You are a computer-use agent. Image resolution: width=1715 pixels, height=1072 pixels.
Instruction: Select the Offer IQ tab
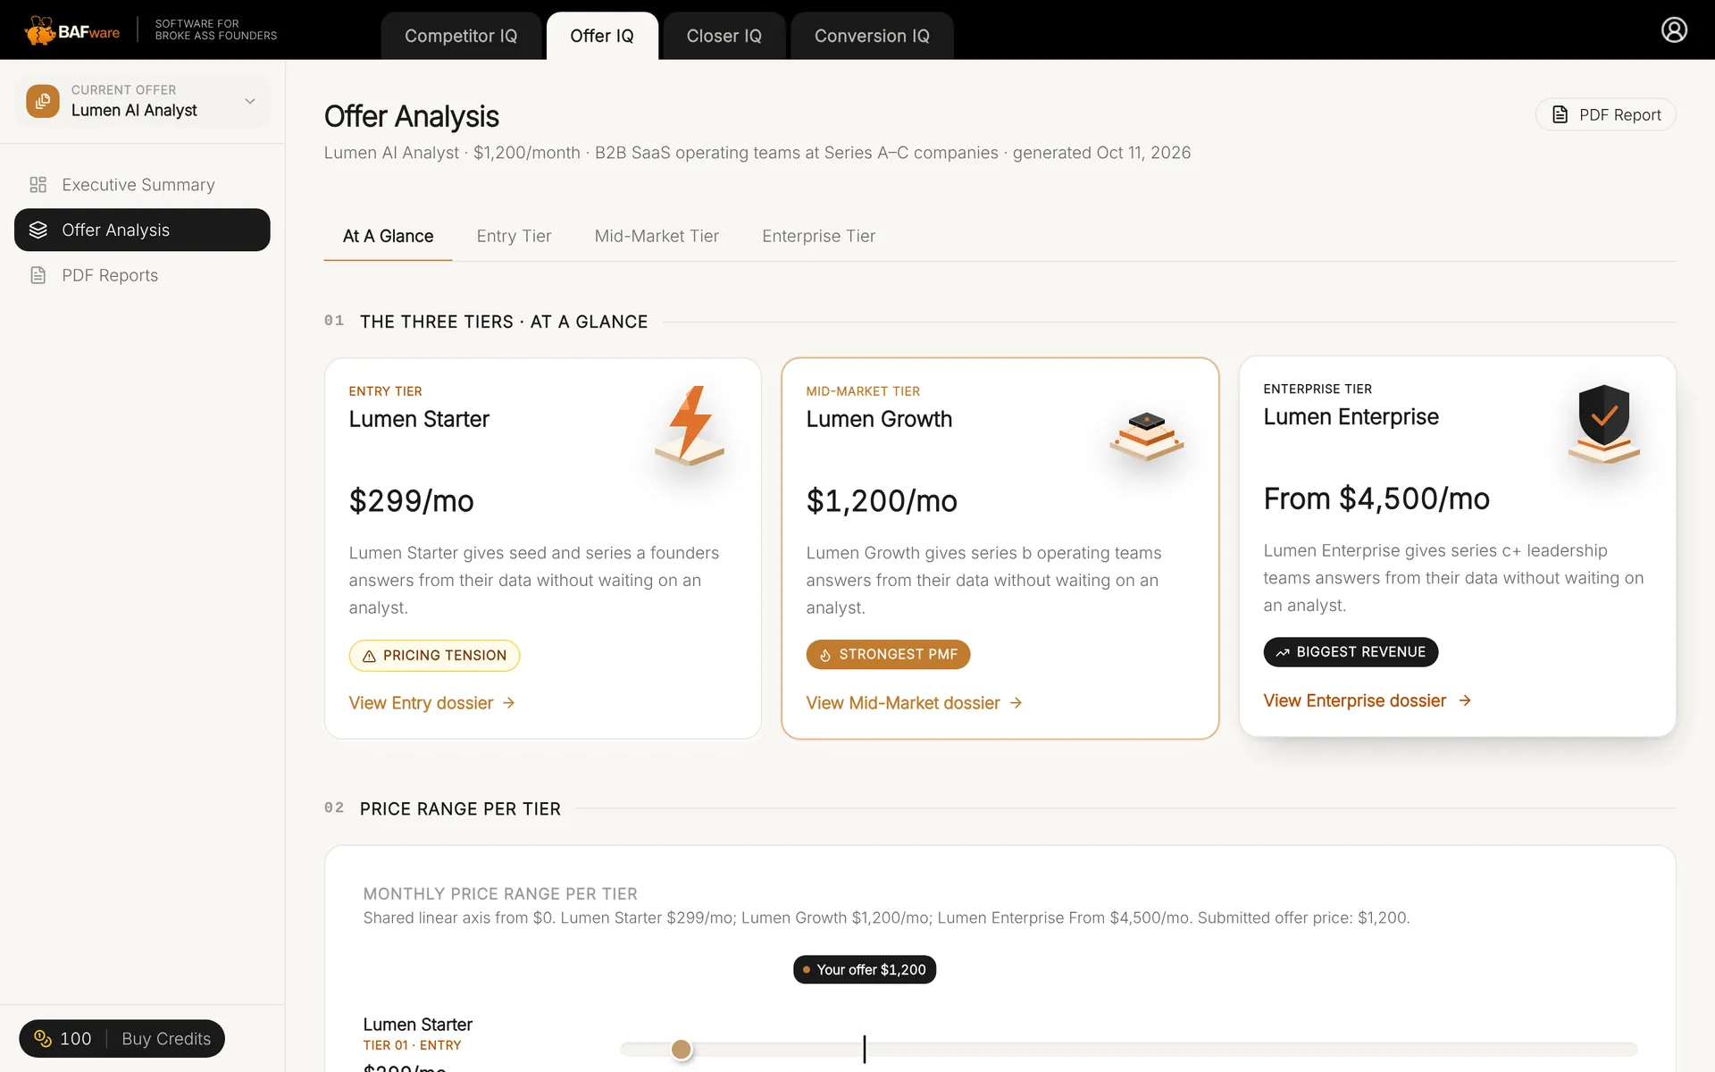pyautogui.click(x=602, y=36)
